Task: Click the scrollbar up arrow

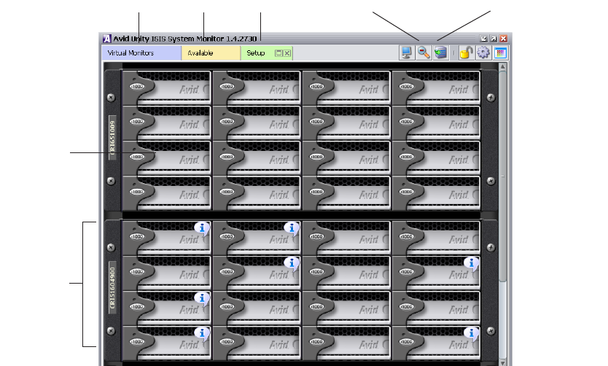Action: point(502,66)
